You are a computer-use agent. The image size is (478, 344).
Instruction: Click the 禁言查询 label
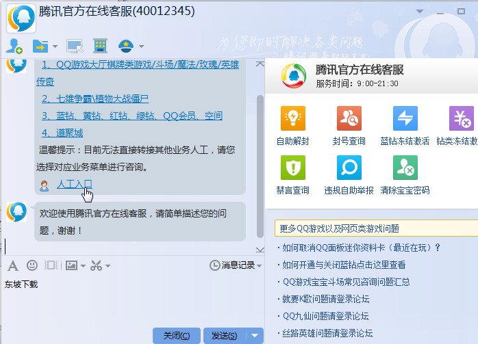[292, 190]
